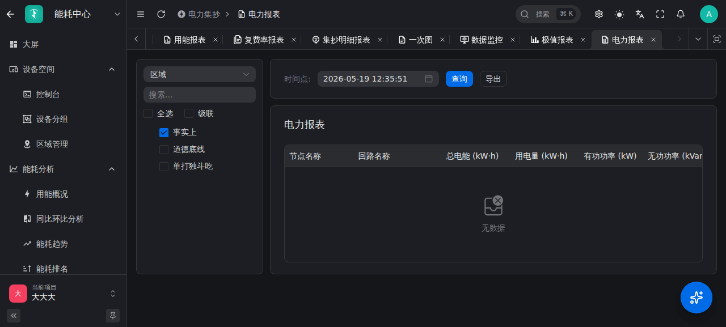The image size is (726, 327).
Task: Open the 区域 dropdown selector
Action: pyautogui.click(x=200, y=74)
